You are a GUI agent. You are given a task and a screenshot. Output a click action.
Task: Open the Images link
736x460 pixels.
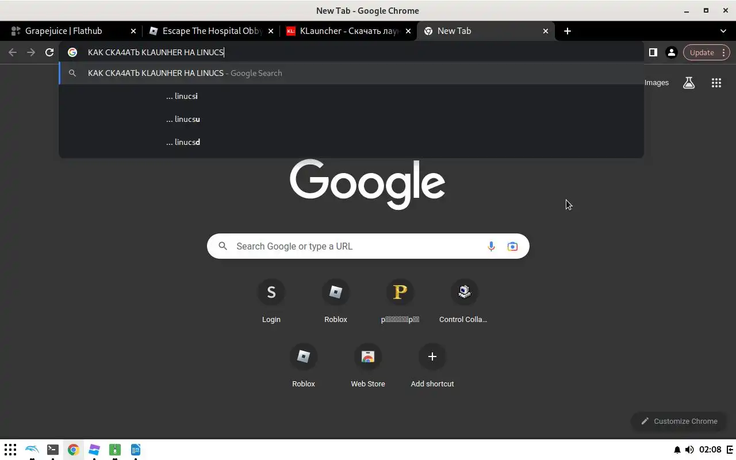point(657,83)
